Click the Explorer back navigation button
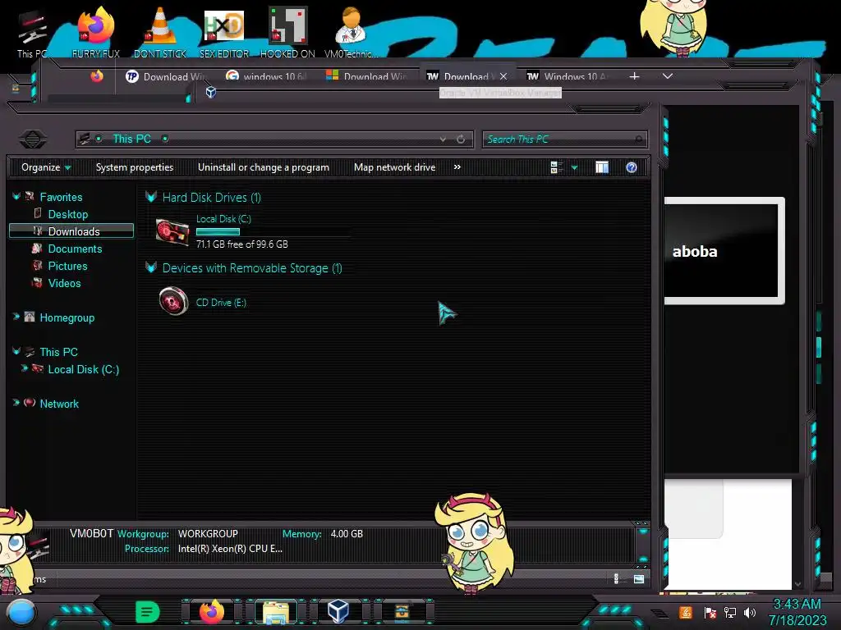 click(x=33, y=139)
